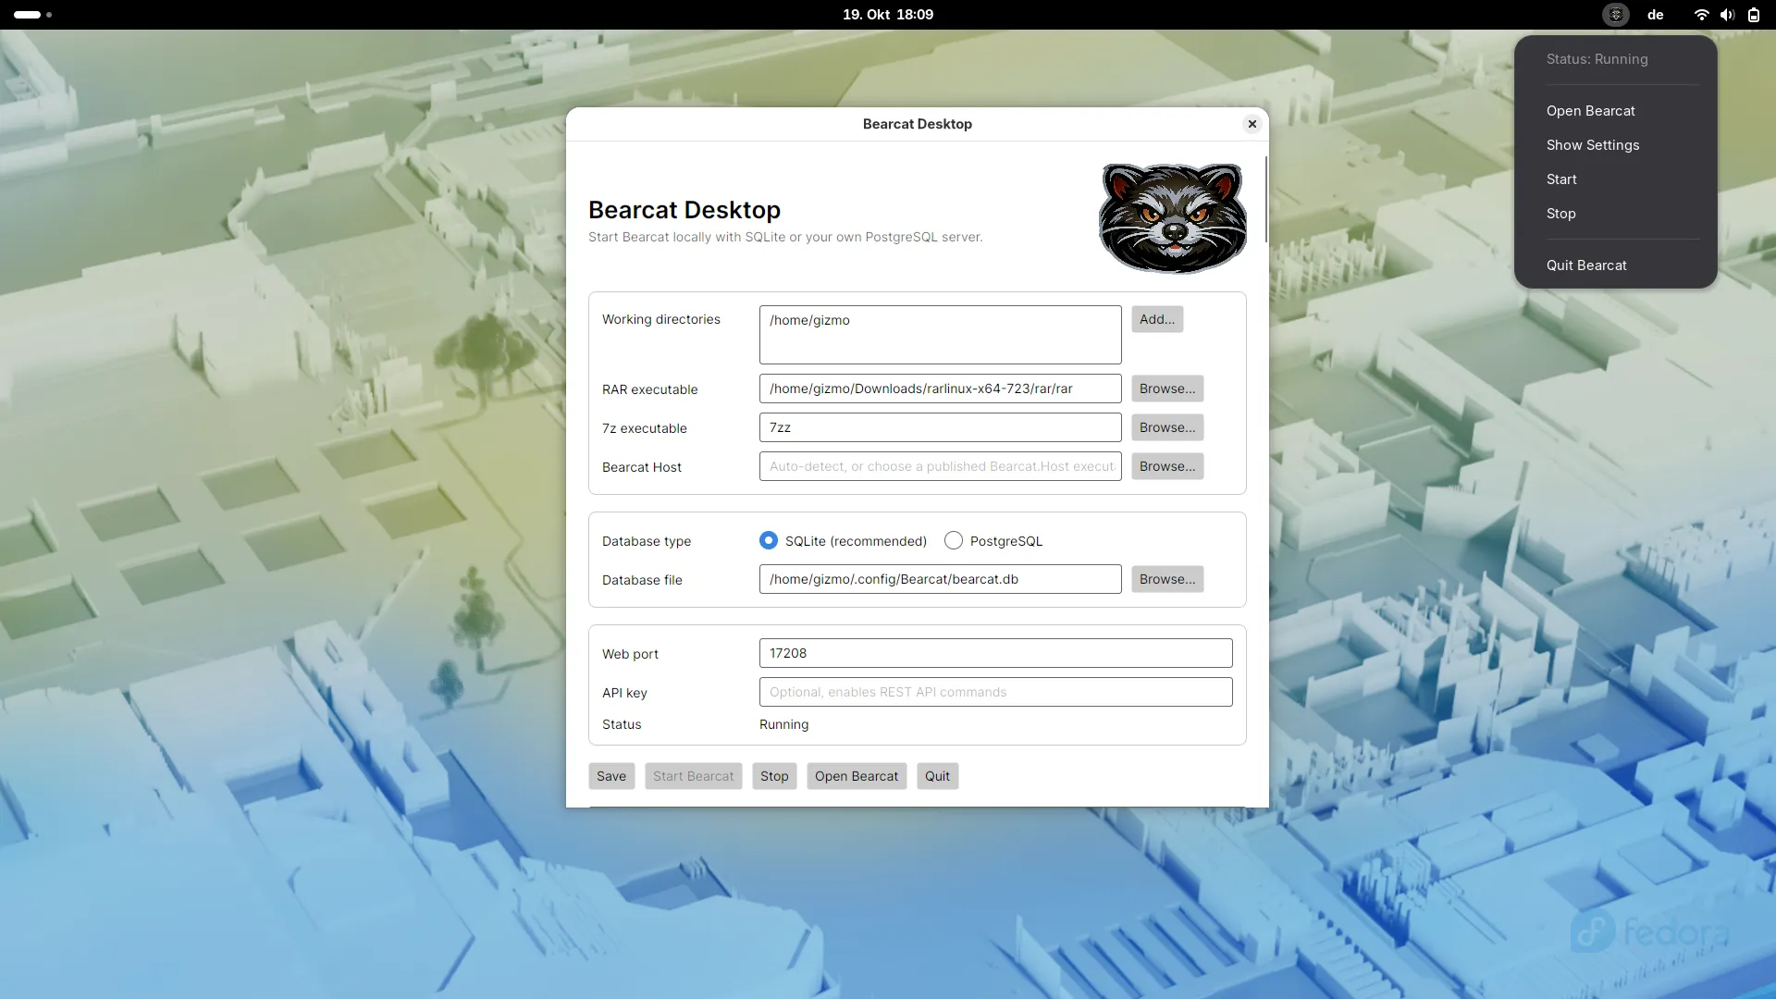Click the Web port field
Screen dimensions: 1776x999
(995, 653)
